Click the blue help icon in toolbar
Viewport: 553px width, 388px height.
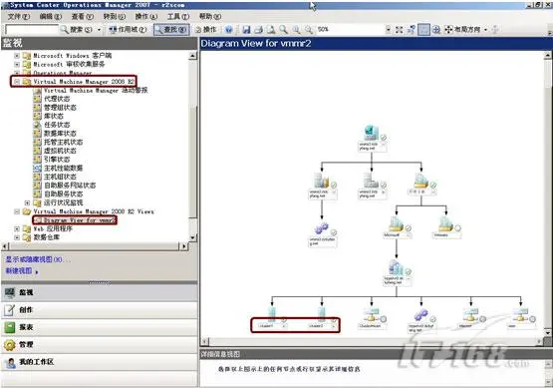click(229, 30)
